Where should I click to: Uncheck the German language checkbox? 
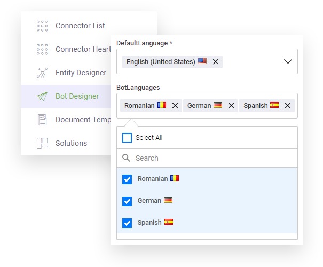(x=127, y=201)
